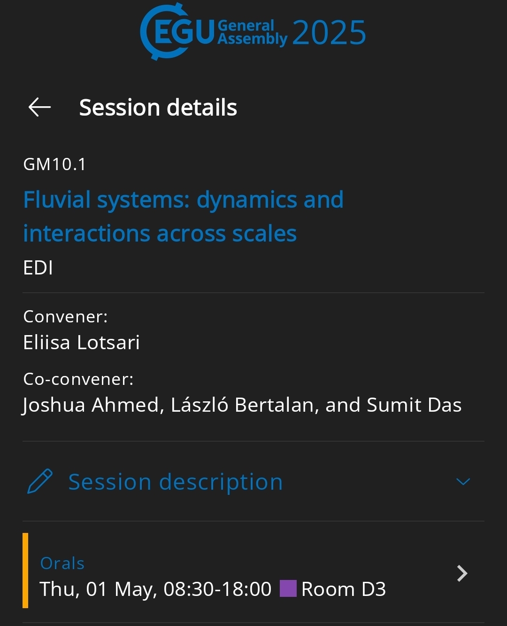Tap the back arrow icon
Image resolution: width=507 pixels, height=626 pixels.
39,107
